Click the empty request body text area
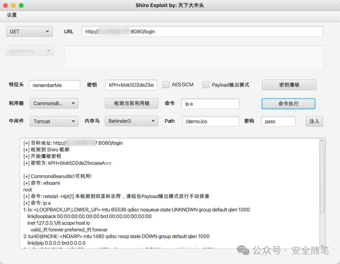Image resolution: width=340 pixels, height=264 pixels. pyautogui.click(x=194, y=58)
